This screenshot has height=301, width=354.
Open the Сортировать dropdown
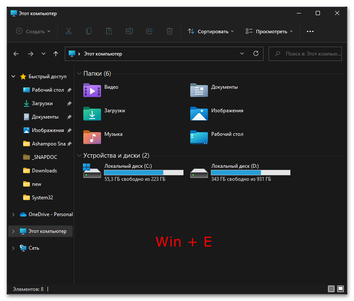(210, 32)
